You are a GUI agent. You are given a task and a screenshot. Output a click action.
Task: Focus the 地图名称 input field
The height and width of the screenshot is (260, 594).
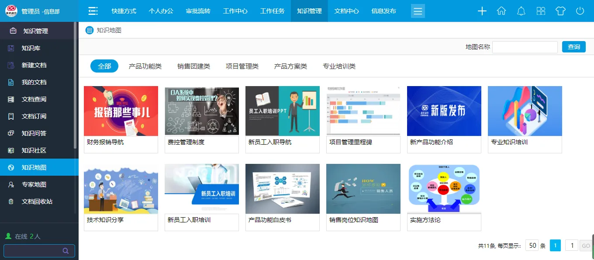tap(525, 47)
